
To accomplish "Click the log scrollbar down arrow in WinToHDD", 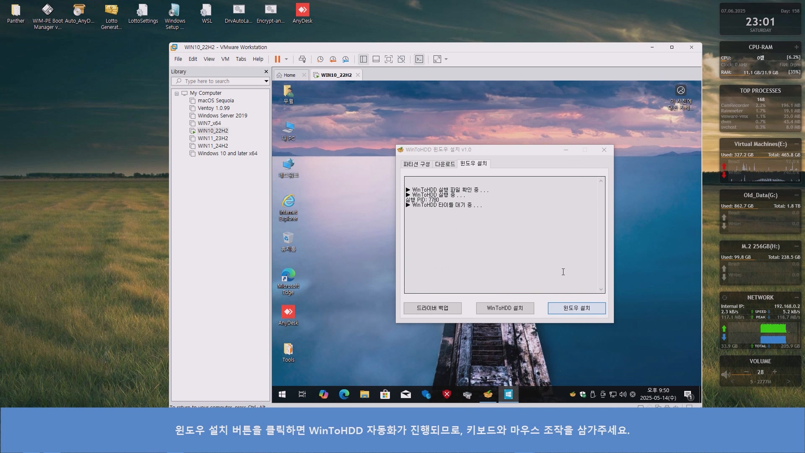I will point(601,289).
